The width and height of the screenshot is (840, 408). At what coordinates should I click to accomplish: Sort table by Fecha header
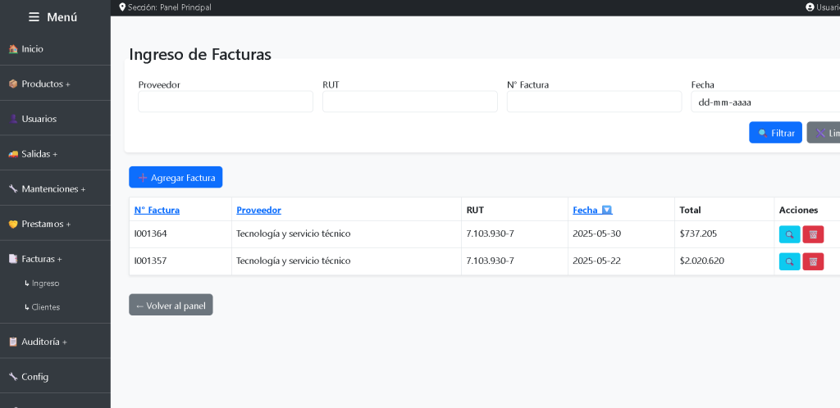592,211
